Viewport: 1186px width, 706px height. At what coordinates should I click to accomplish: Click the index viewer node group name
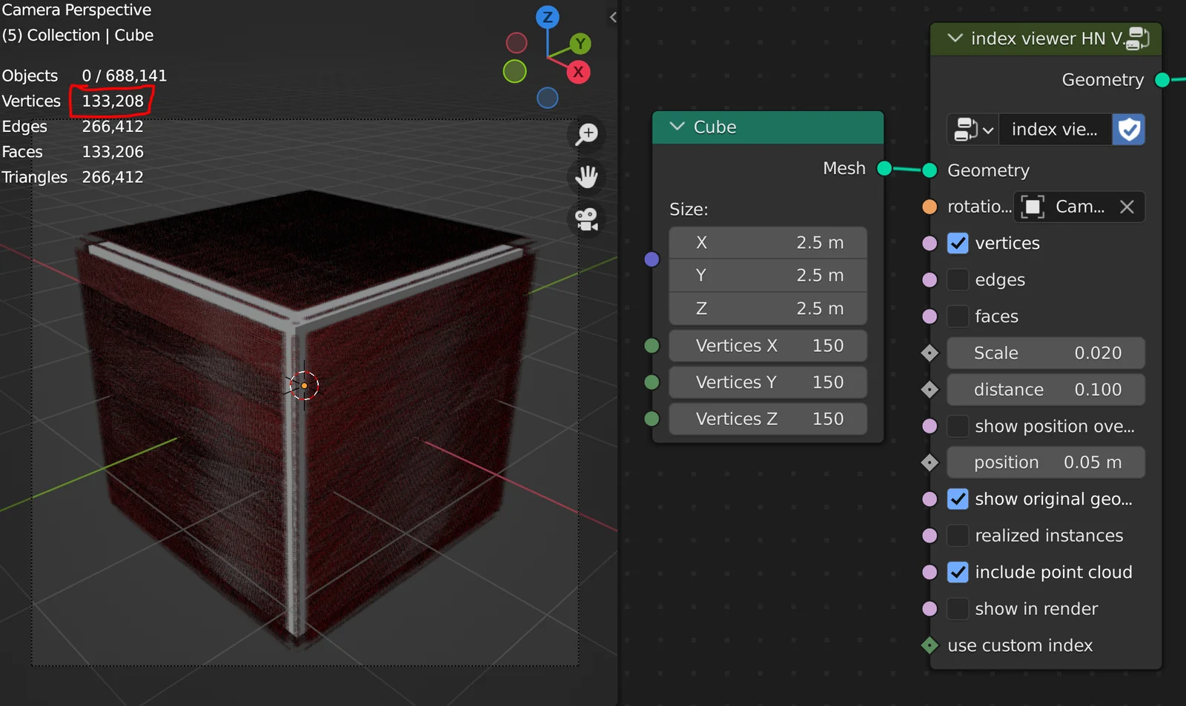(1054, 130)
